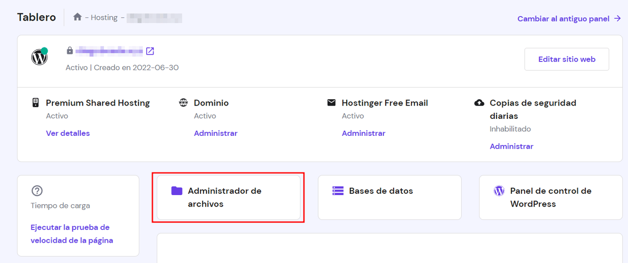The image size is (628, 263).
Task: Open the Administrador de archivos card
Action: click(228, 197)
